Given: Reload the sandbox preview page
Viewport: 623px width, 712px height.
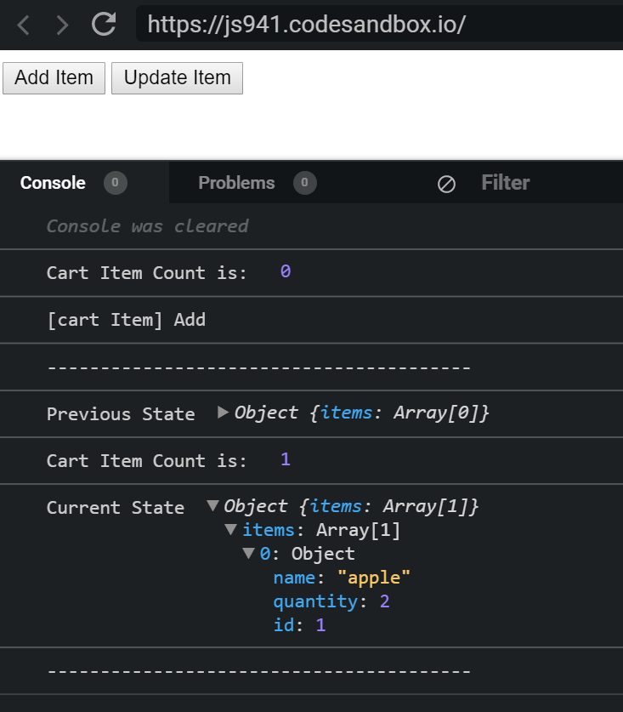Looking at the screenshot, I should [104, 25].
